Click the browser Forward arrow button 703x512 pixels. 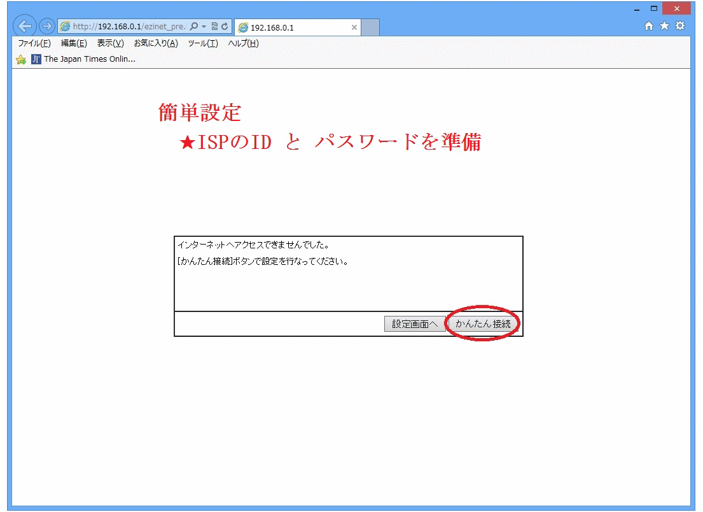tap(46, 27)
